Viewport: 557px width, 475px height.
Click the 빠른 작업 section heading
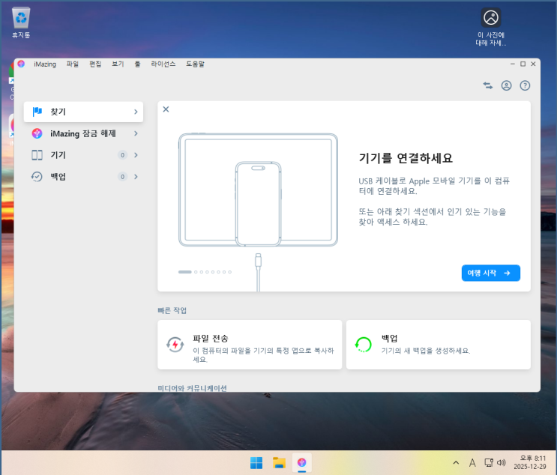tap(172, 311)
